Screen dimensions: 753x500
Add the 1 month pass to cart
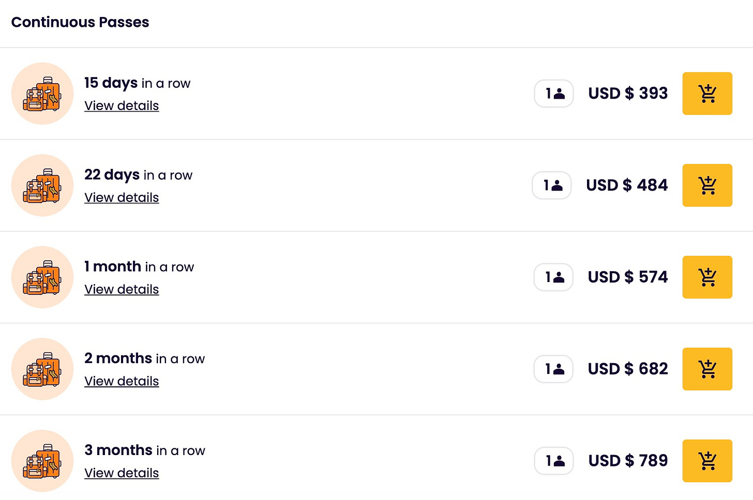707,277
